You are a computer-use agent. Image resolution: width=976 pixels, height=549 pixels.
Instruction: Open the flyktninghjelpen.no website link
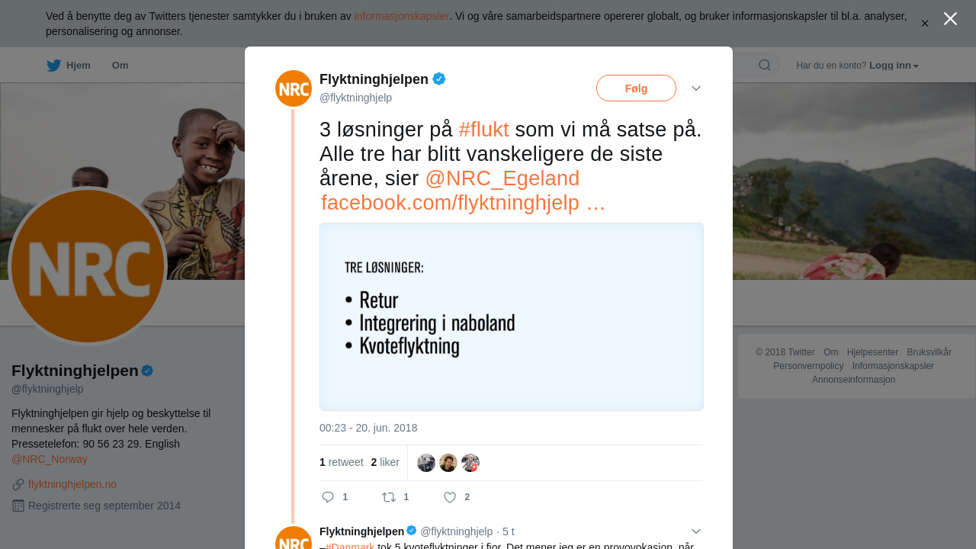click(72, 484)
